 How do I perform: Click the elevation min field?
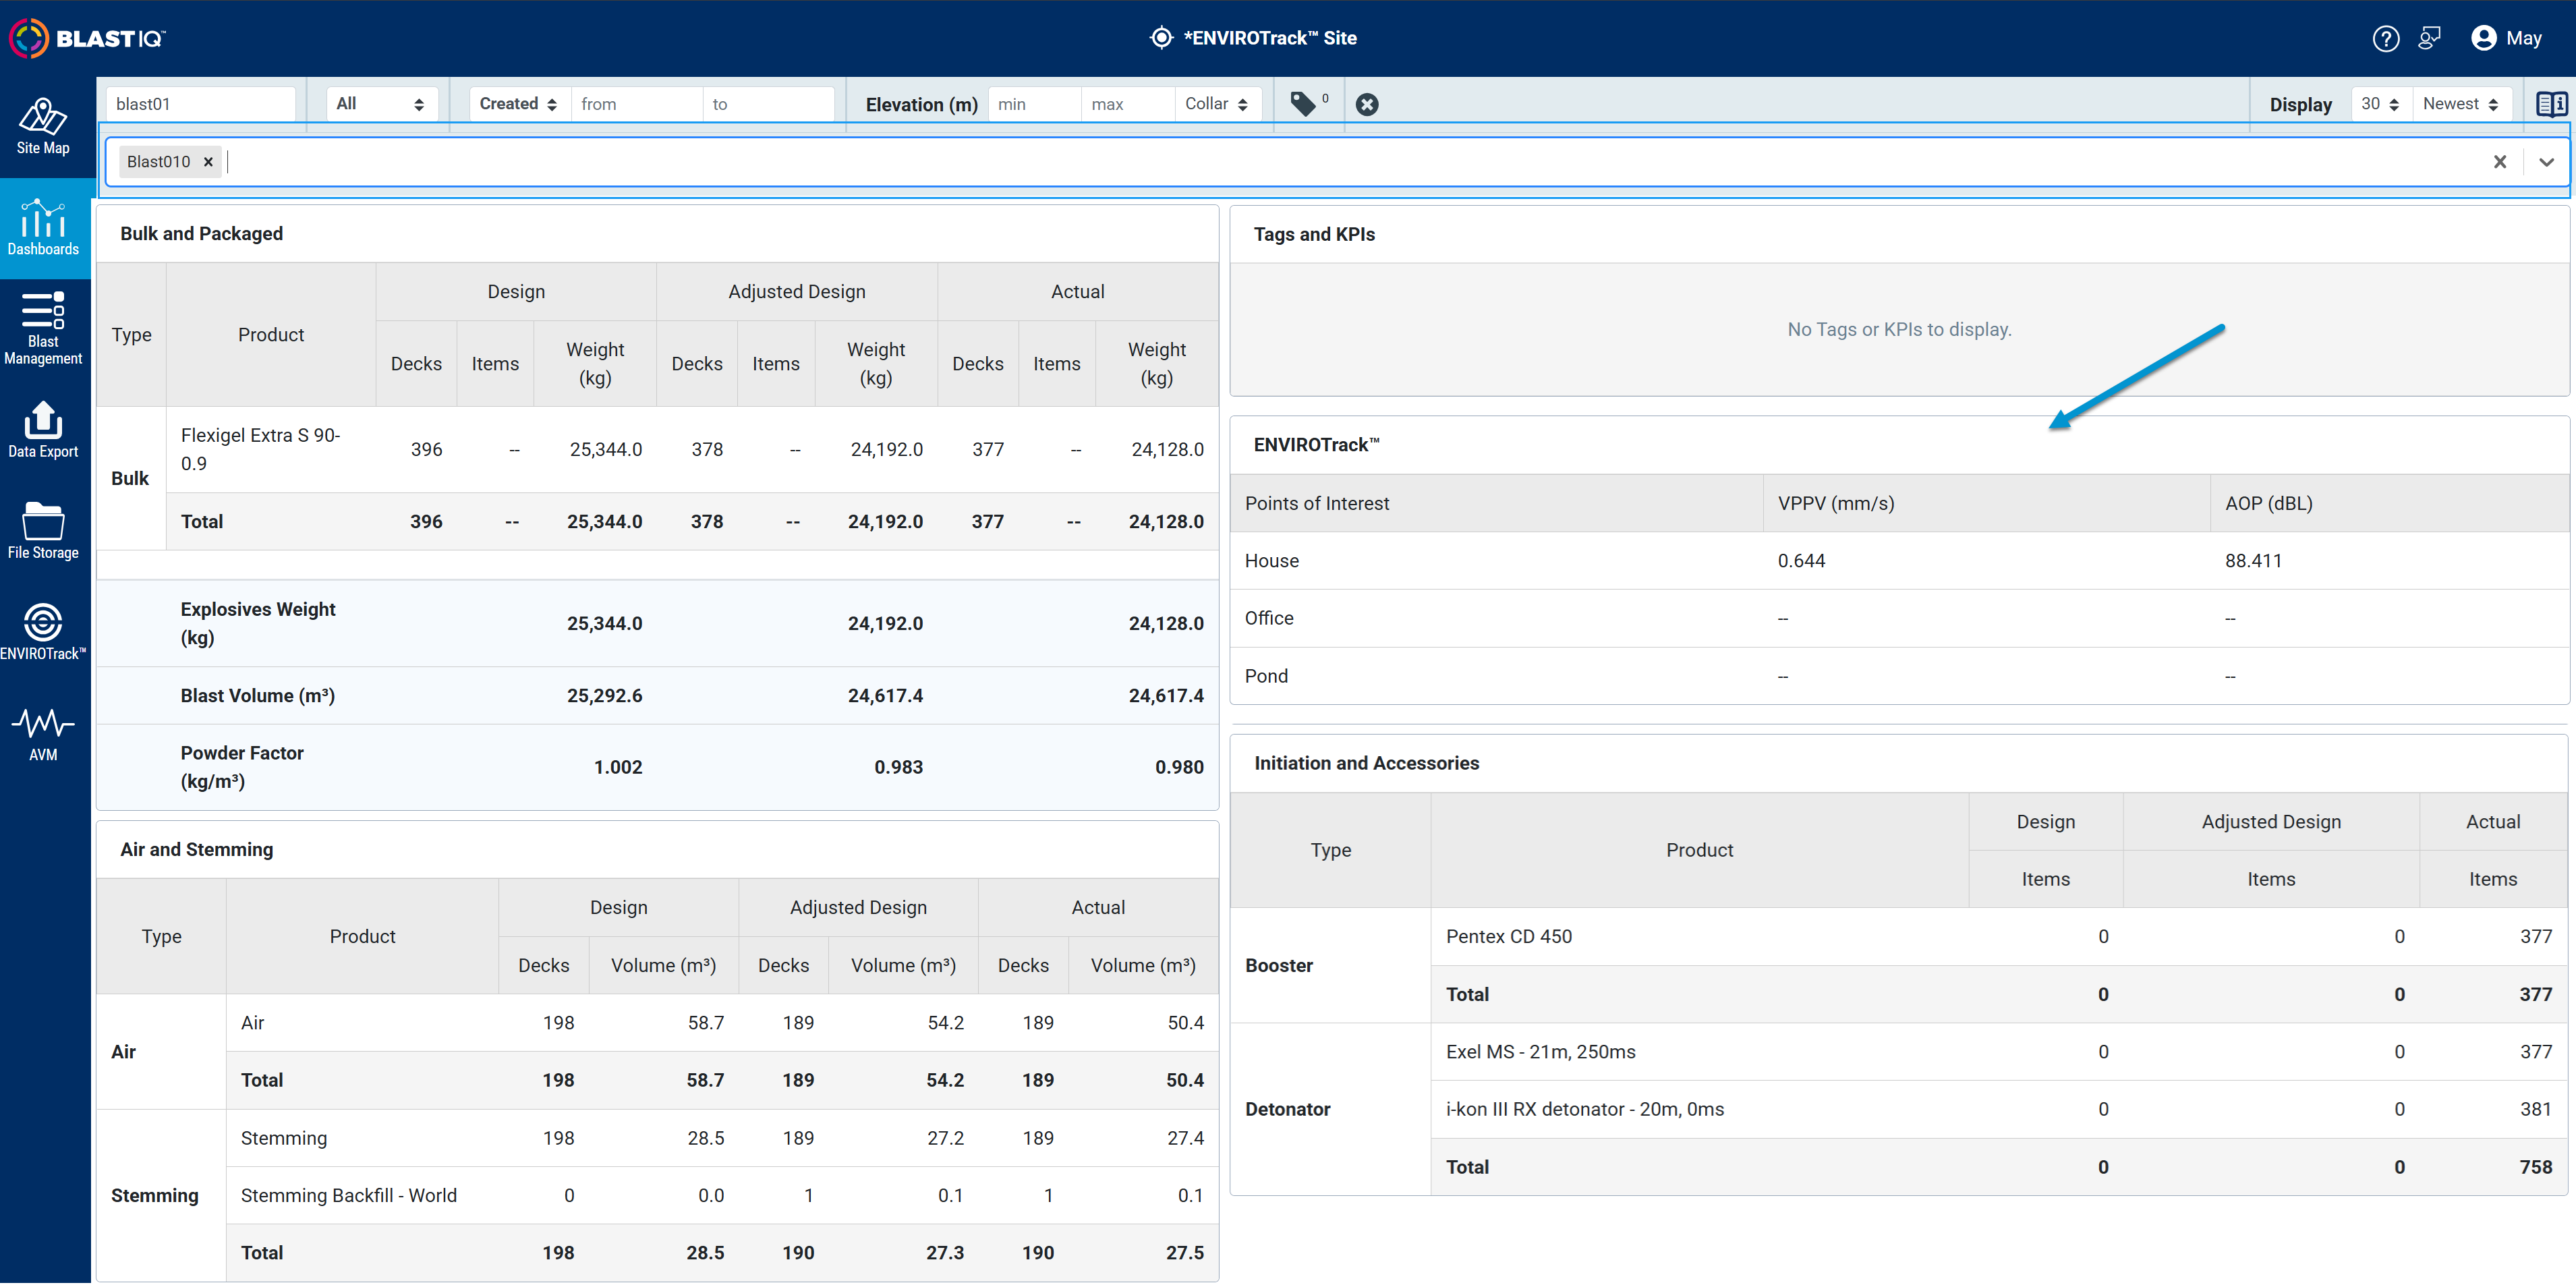pyautogui.click(x=1034, y=104)
